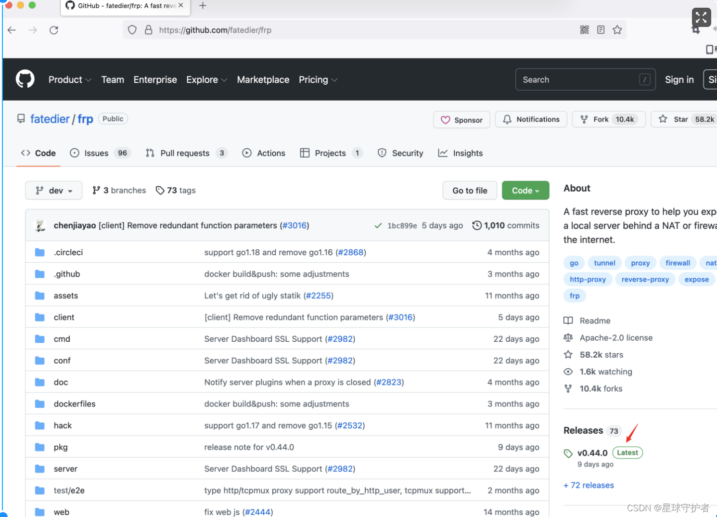The height and width of the screenshot is (517, 717).
Task: Click the history clock icon by commits
Action: click(x=477, y=225)
